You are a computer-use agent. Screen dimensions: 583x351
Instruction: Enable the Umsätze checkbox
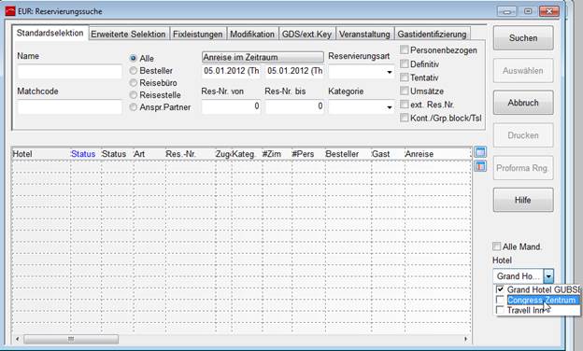point(405,91)
